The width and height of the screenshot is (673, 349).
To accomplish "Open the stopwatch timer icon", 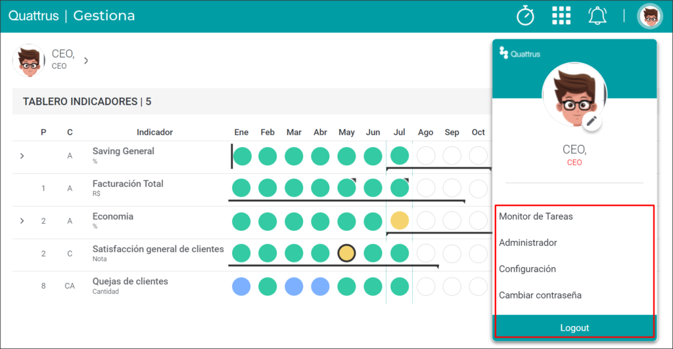I will 525,16.
